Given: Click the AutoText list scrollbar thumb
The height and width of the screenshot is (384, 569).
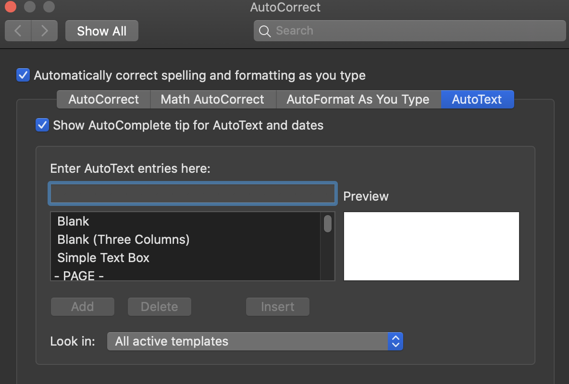Looking at the screenshot, I should (x=328, y=224).
